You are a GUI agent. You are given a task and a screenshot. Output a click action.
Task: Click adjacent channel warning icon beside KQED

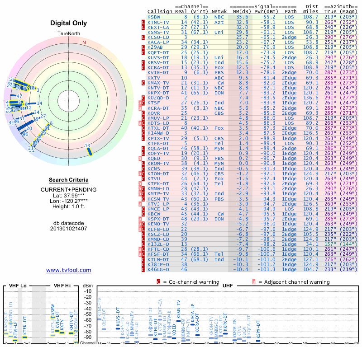(x=141, y=159)
